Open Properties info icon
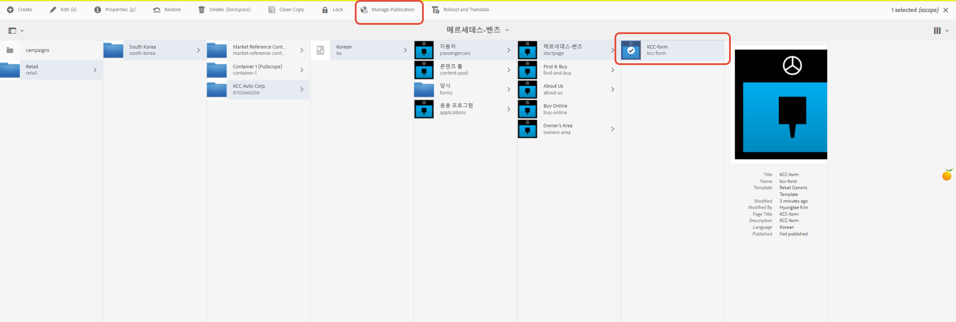 97,10
